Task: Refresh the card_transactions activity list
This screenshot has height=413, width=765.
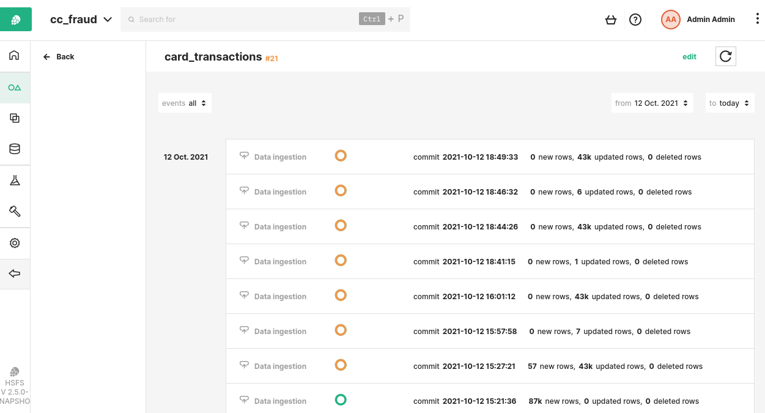Action: click(x=725, y=56)
